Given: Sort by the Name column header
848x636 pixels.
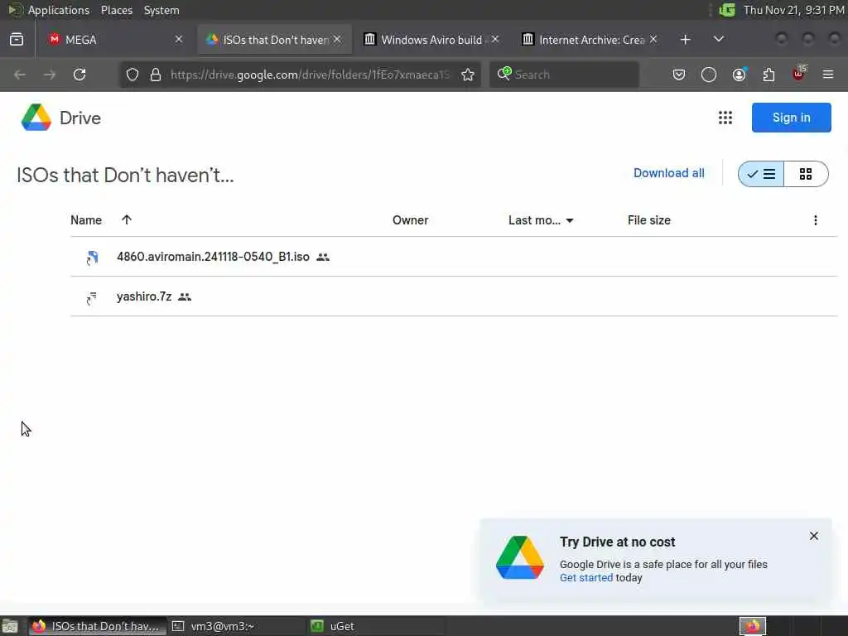Looking at the screenshot, I should click(x=86, y=220).
